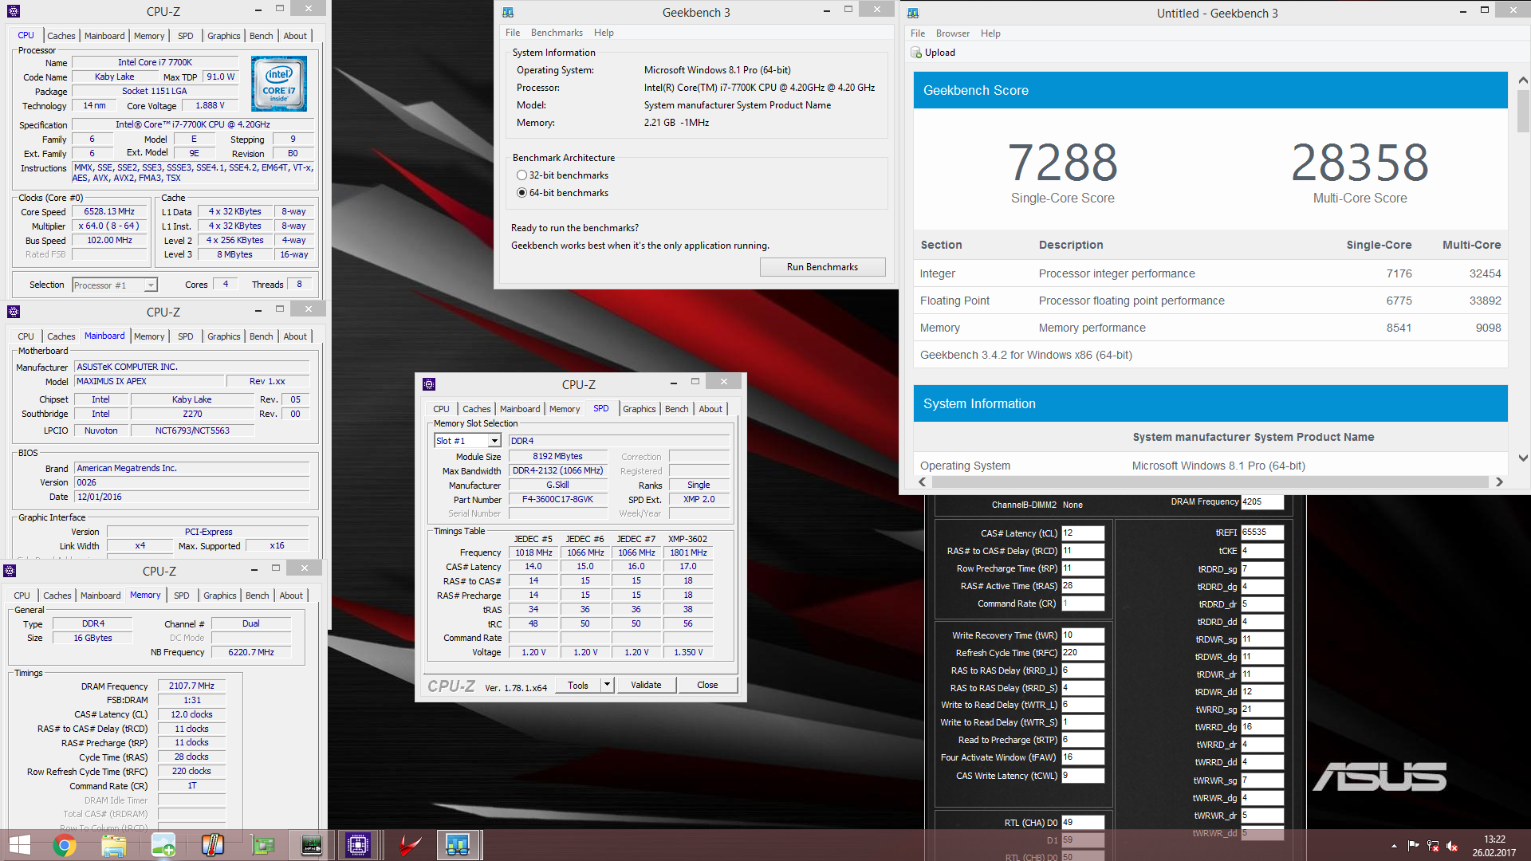Click the scroll-right arrow in Geekbench results window

(1499, 482)
